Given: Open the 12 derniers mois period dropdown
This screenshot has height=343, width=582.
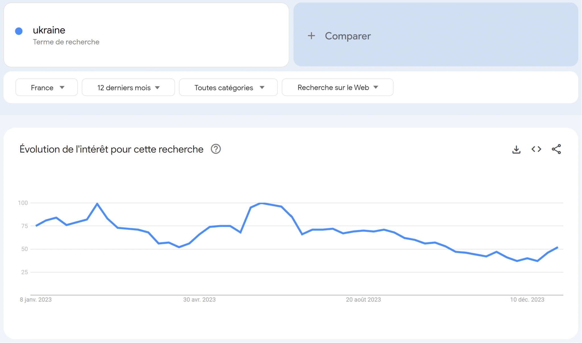Looking at the screenshot, I should click(x=128, y=88).
